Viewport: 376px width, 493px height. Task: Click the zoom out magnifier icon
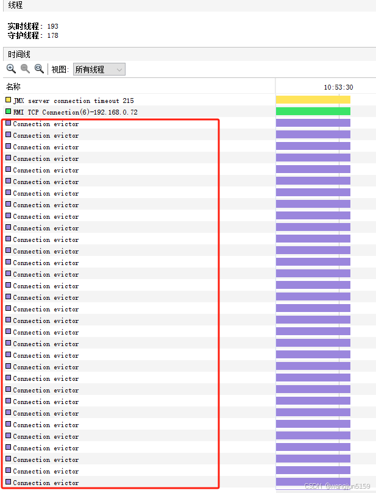pyautogui.click(x=25, y=69)
